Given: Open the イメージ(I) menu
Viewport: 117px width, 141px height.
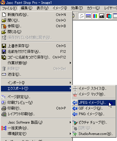Looking at the screenshot, I should tap(60, 8).
